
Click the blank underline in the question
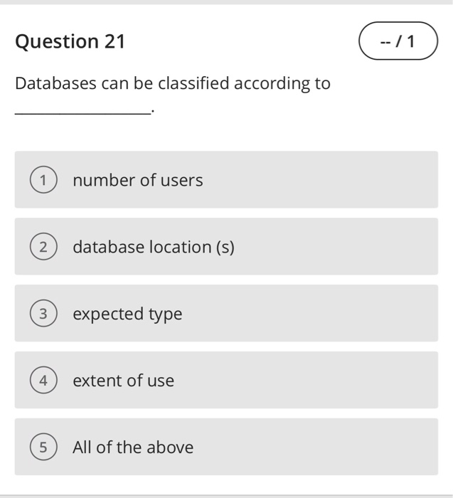[x=83, y=112]
